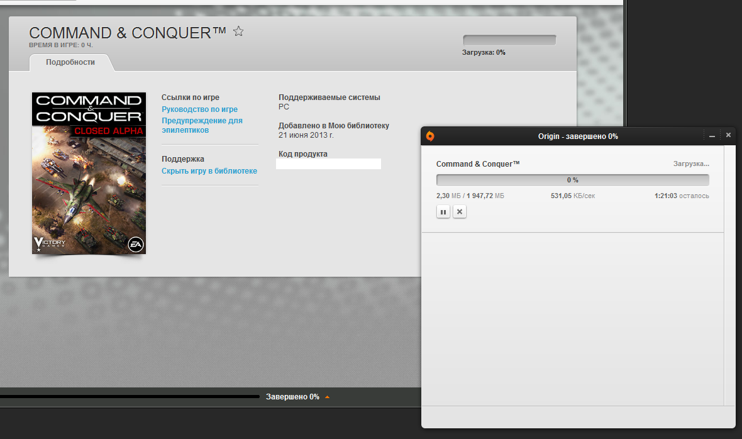Image resolution: width=742 pixels, height=439 pixels.
Task: Close the Origin download manager window
Action: [728, 135]
